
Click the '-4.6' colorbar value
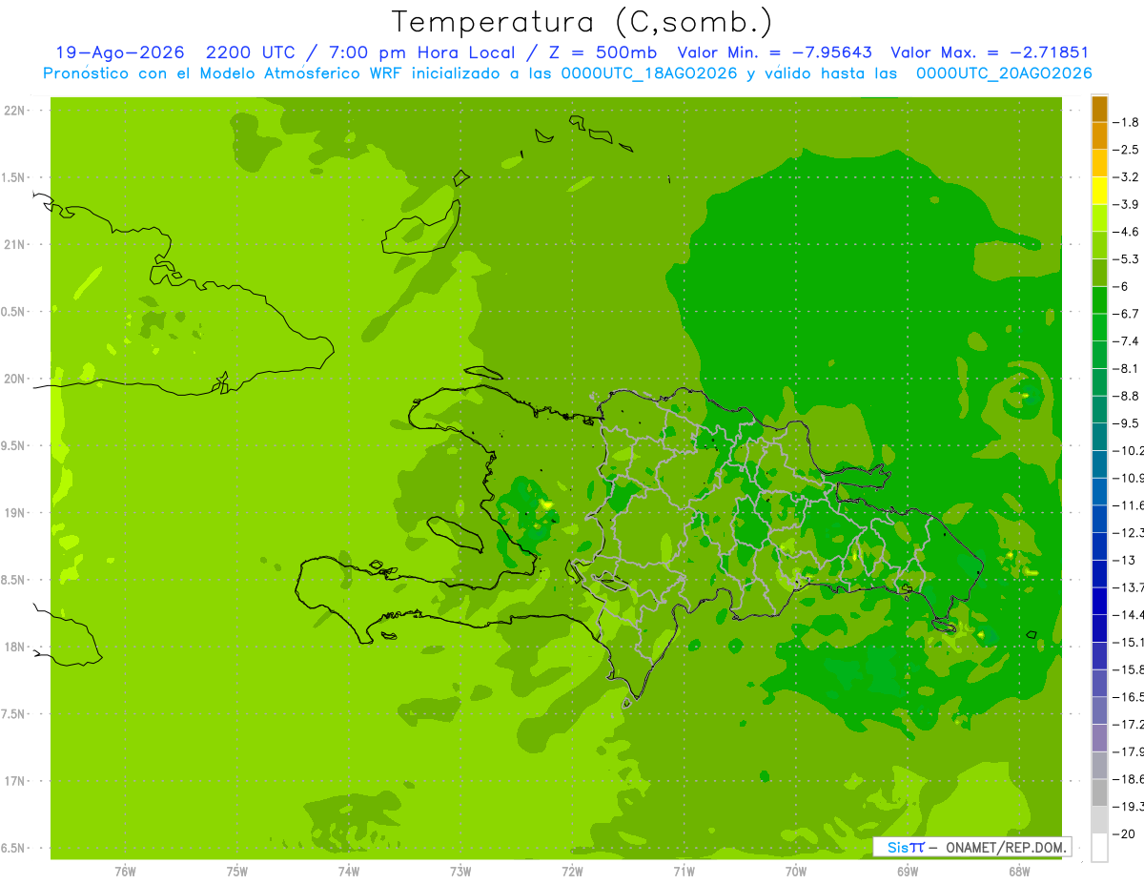coord(1126,232)
